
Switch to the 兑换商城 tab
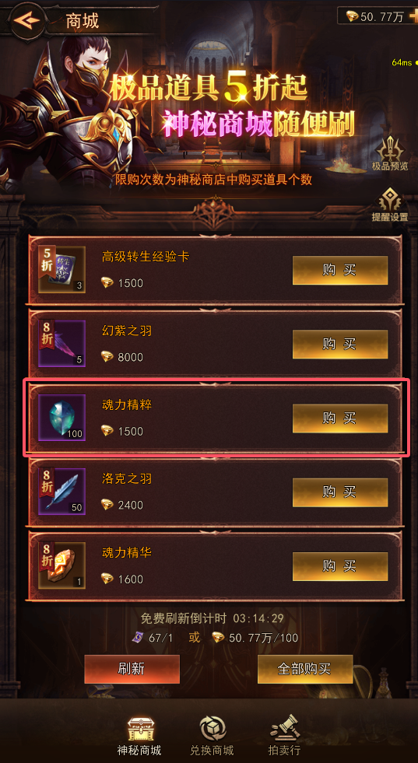212,735
